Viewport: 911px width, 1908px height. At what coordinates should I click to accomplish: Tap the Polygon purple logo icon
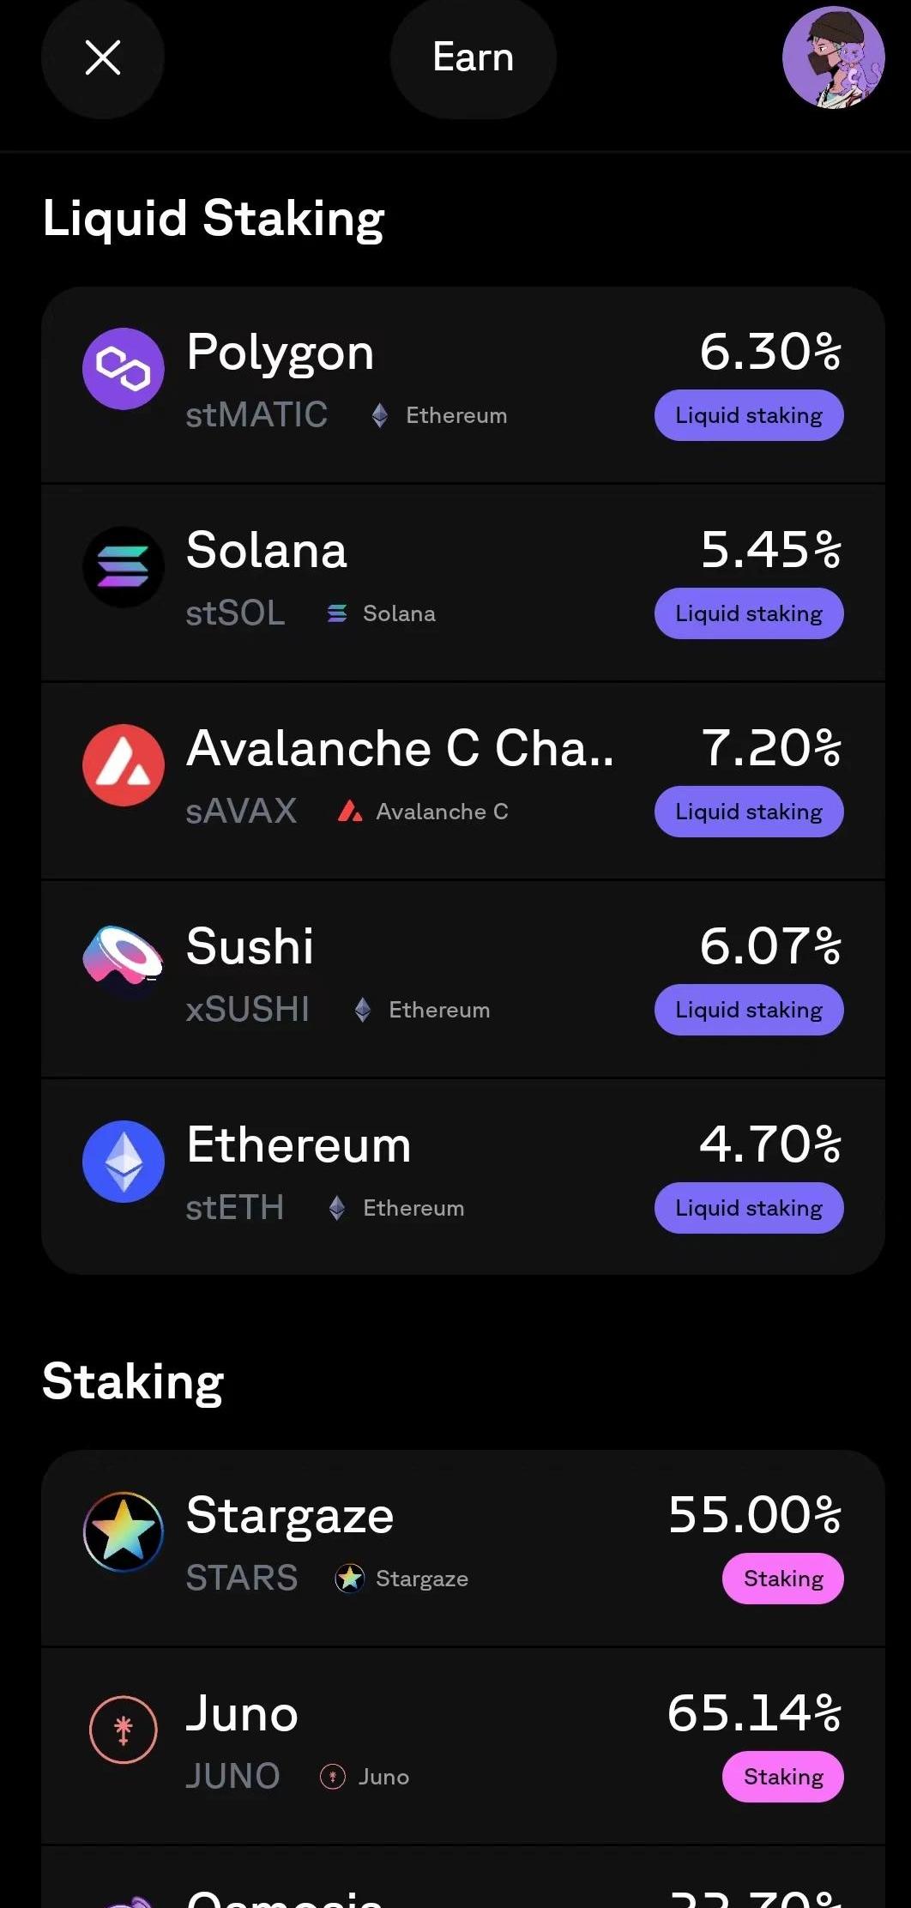[x=124, y=369]
